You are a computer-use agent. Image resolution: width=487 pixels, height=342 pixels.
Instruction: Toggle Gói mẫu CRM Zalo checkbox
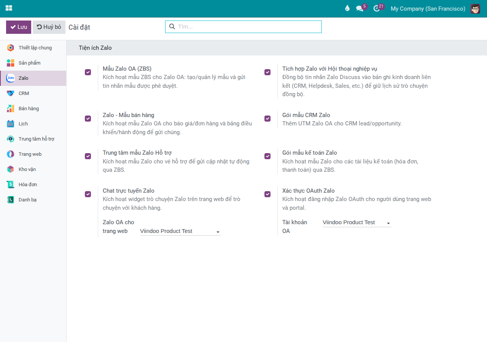pyautogui.click(x=267, y=119)
